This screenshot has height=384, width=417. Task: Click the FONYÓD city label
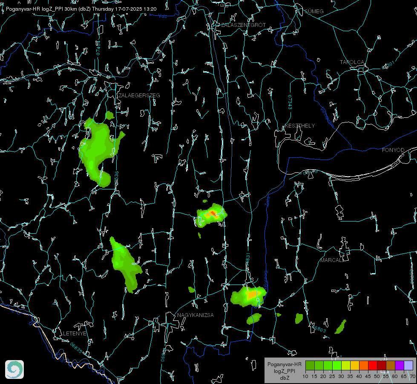(393, 150)
